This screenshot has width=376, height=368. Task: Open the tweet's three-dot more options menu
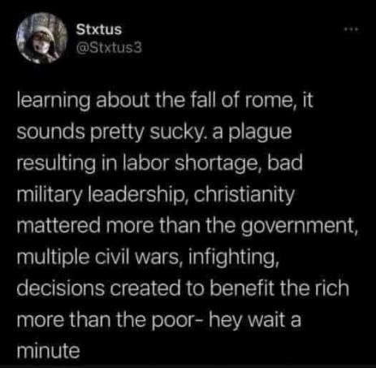[x=352, y=28]
